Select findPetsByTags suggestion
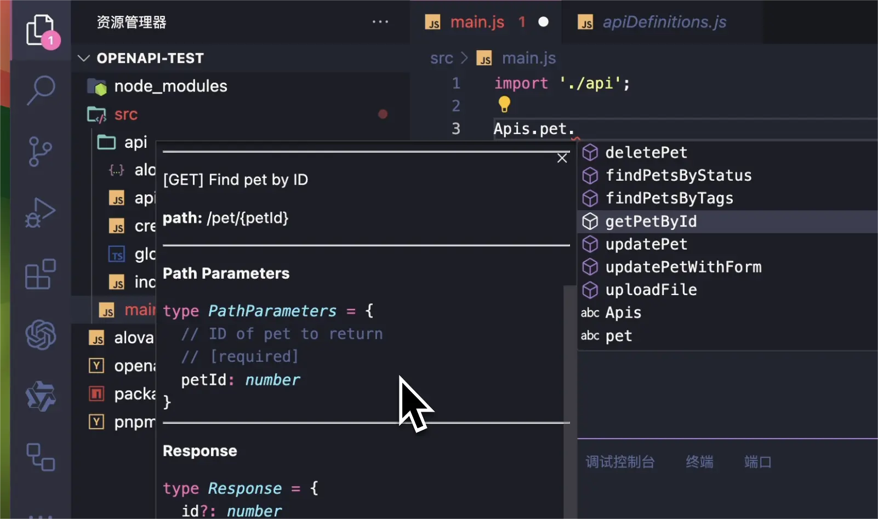 (728, 198)
